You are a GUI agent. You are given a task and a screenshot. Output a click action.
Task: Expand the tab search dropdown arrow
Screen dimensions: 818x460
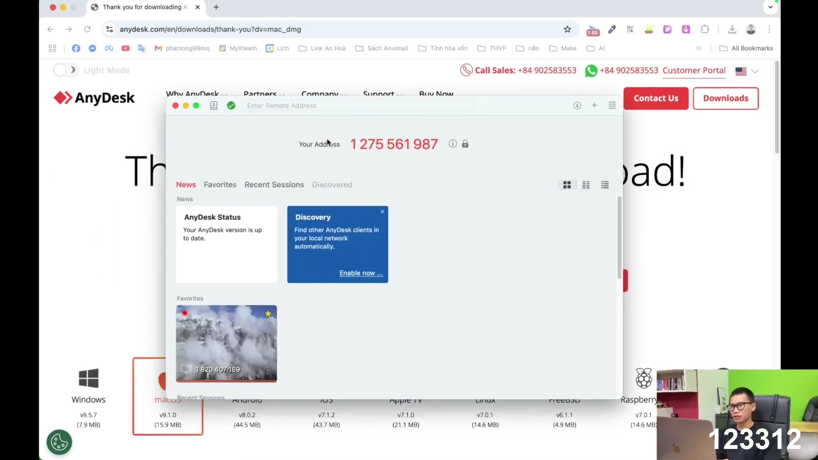tap(770, 7)
